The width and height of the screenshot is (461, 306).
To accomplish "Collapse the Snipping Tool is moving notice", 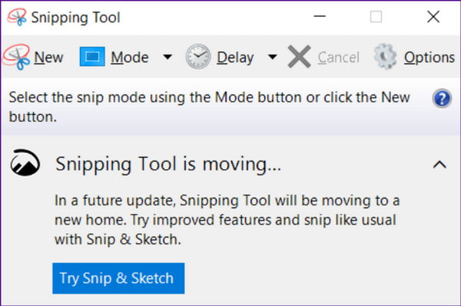I will 439,165.
